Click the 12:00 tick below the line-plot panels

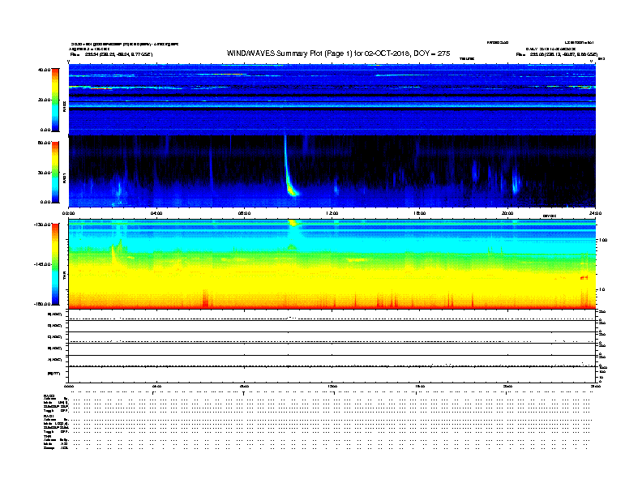click(x=332, y=386)
